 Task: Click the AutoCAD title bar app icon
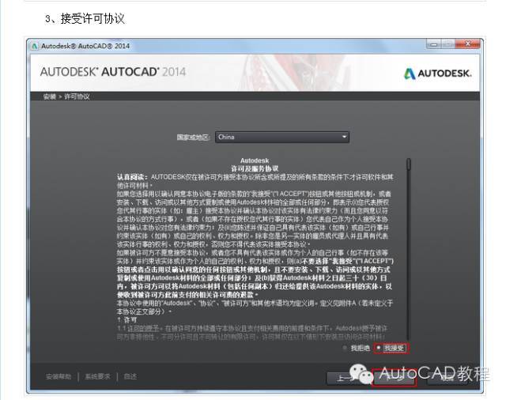[x=35, y=46]
